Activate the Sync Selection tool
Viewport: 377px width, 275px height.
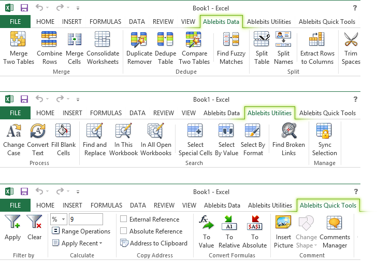[324, 131]
